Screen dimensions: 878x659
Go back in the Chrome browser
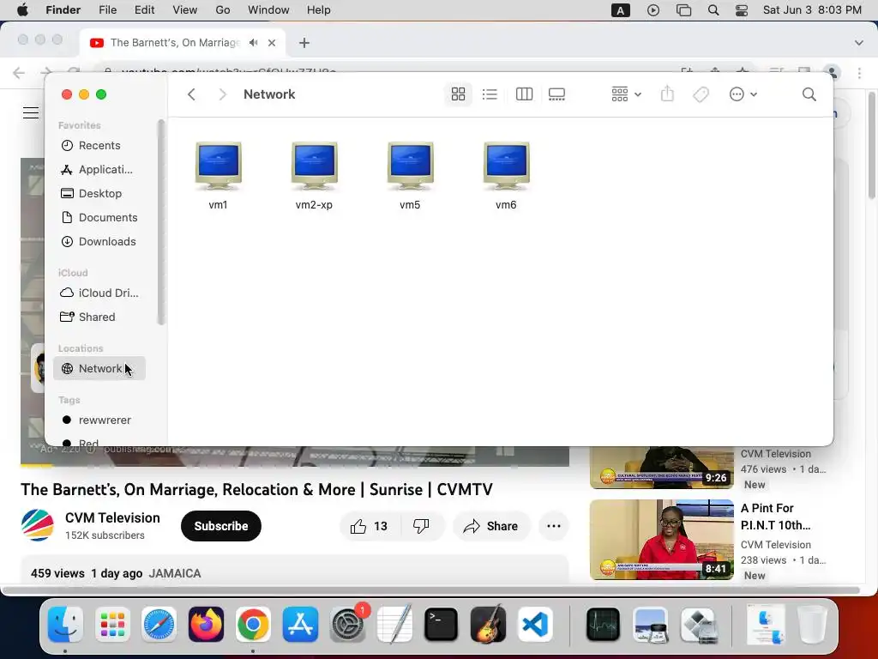[x=19, y=73]
